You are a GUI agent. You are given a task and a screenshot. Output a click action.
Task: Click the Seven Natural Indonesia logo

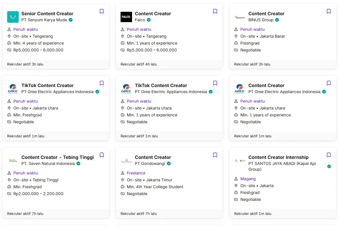pyautogui.click(x=13, y=161)
